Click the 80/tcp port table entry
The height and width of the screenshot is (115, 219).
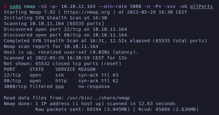coord(12,81)
